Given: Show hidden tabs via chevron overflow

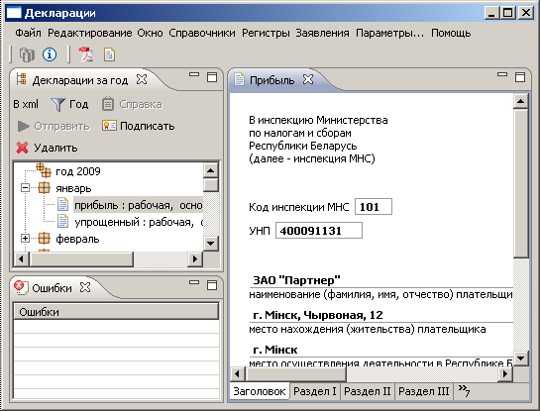Looking at the screenshot, I should pos(464,390).
